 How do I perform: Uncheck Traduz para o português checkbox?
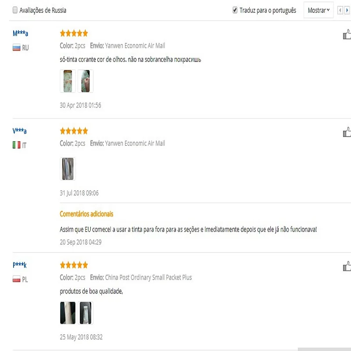[235, 10]
